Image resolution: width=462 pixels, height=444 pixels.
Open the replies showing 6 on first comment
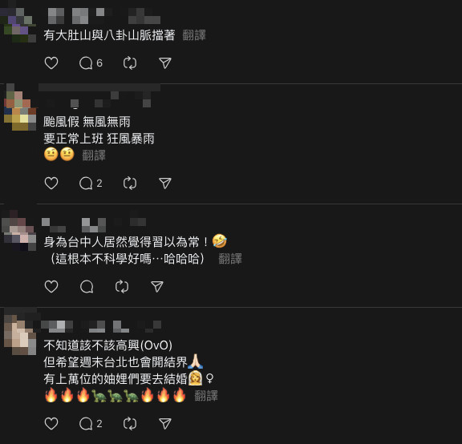click(91, 63)
